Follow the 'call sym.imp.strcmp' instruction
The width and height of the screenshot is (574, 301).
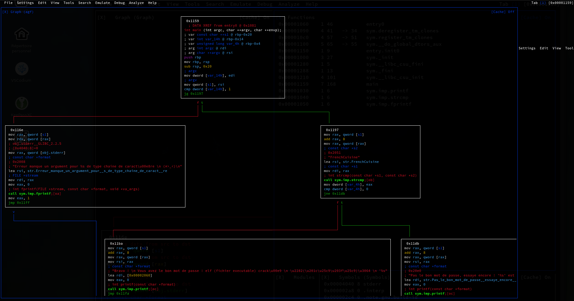[349, 180]
